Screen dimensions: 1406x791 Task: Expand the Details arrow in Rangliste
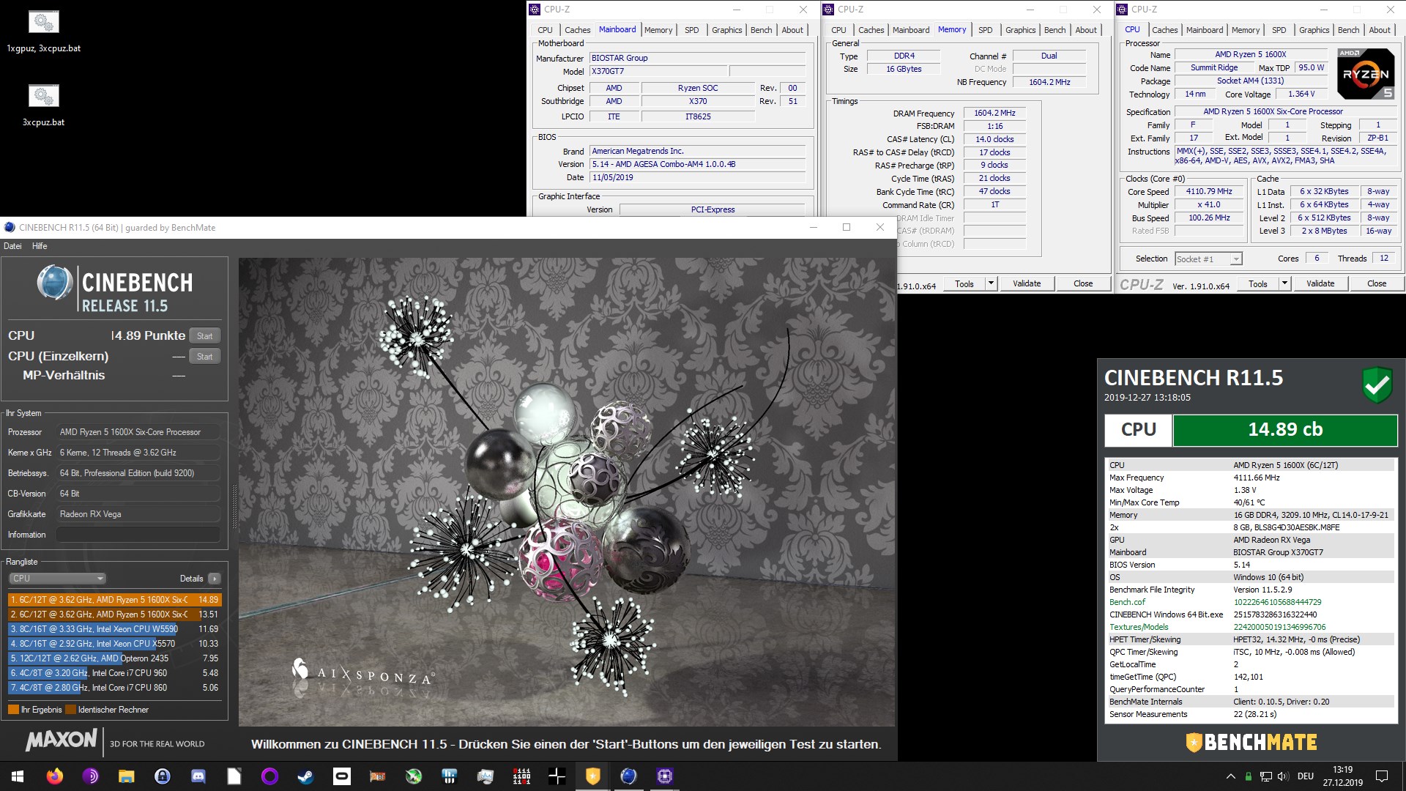pos(214,579)
